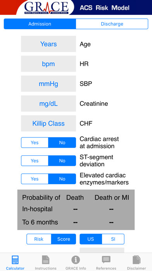Tap the GRACE logo in header
Image resolution: width=152 pixels, height=271 pixels.
click(46, 8)
